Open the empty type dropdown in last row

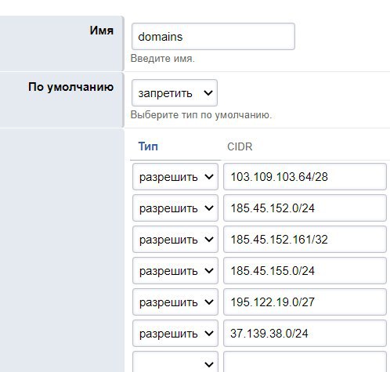[175, 362]
